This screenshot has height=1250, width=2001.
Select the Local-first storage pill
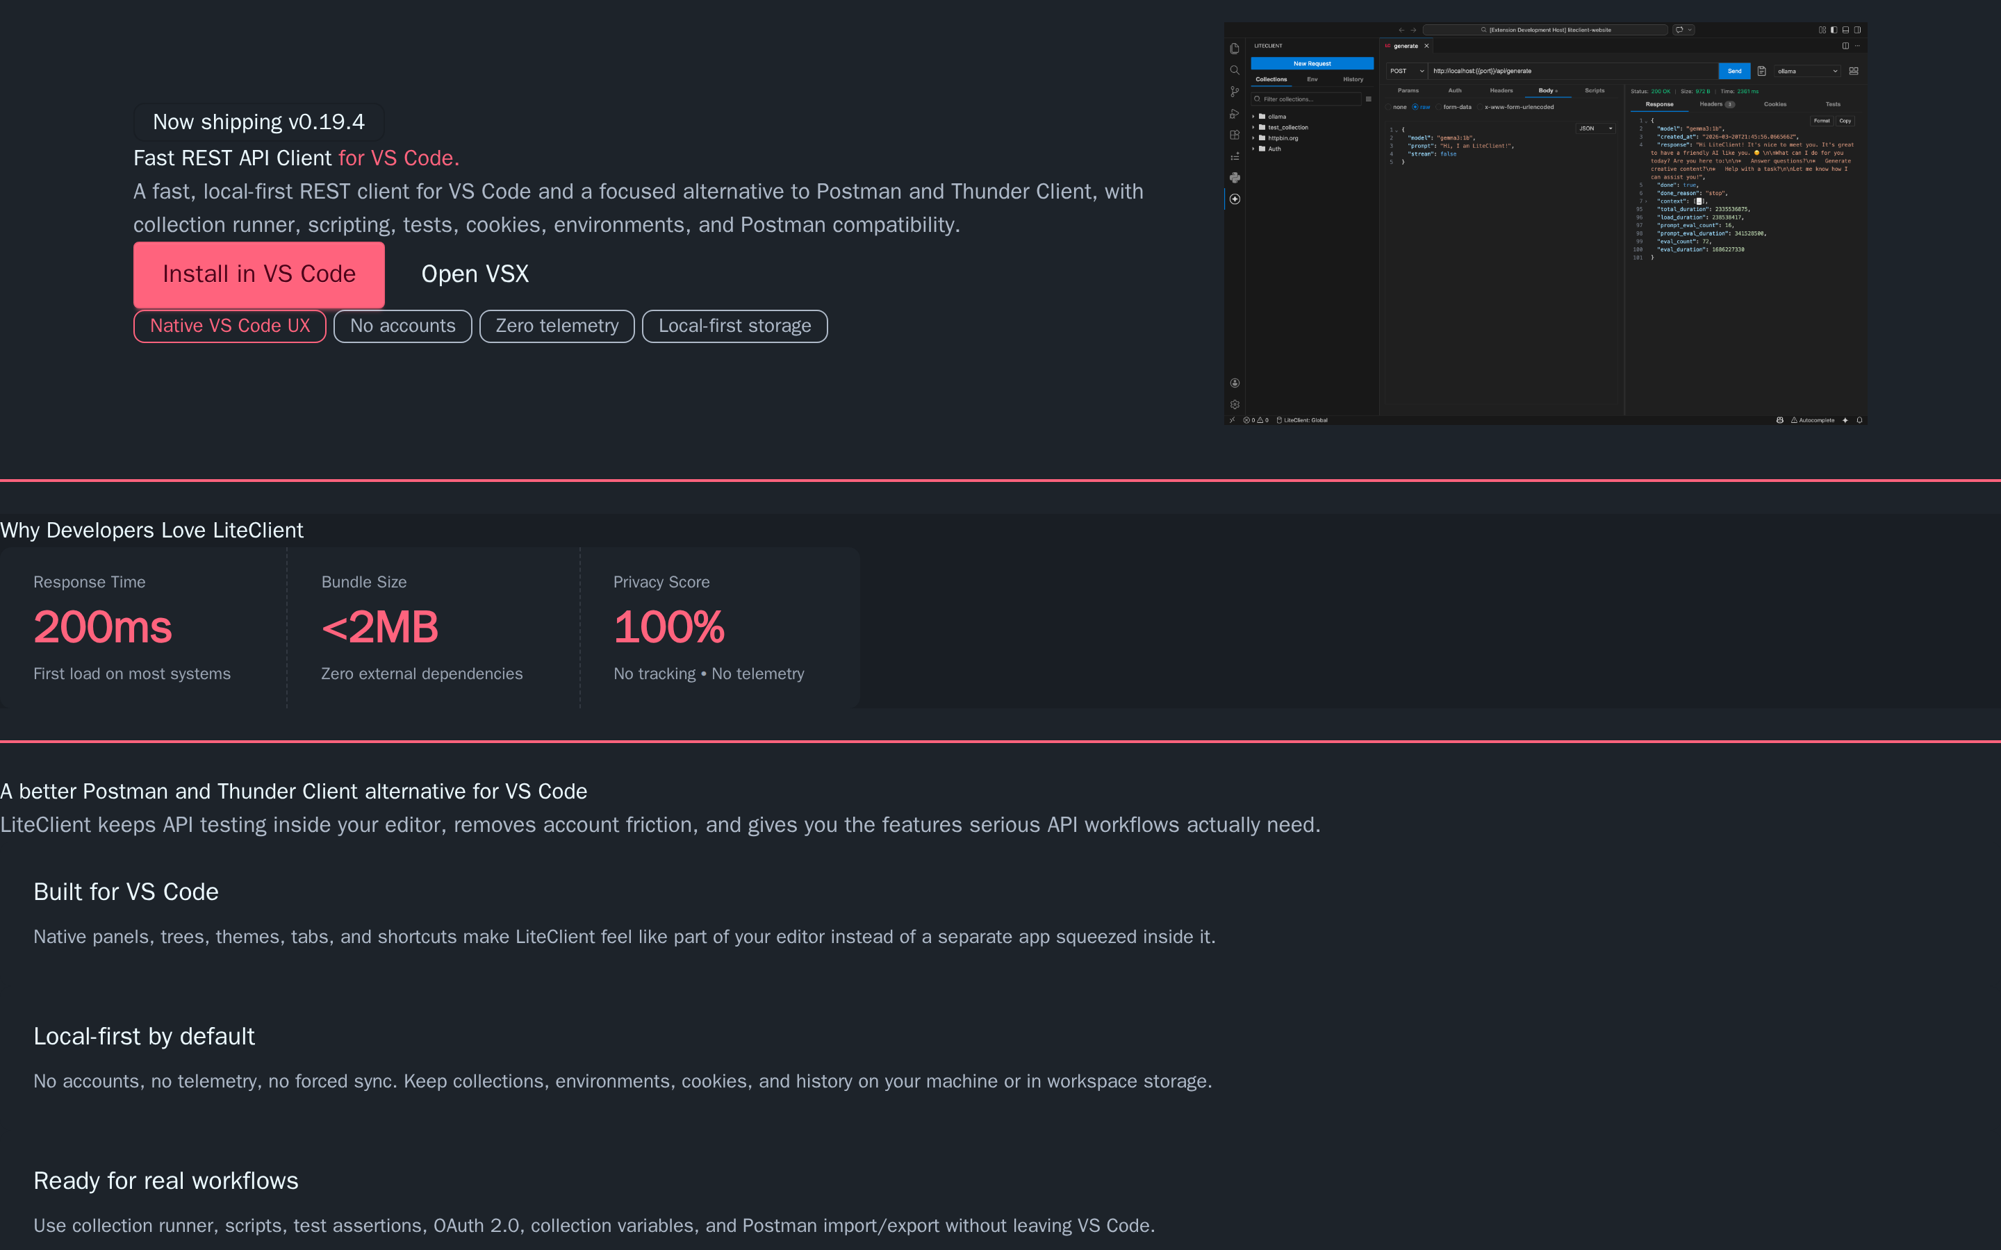click(735, 326)
